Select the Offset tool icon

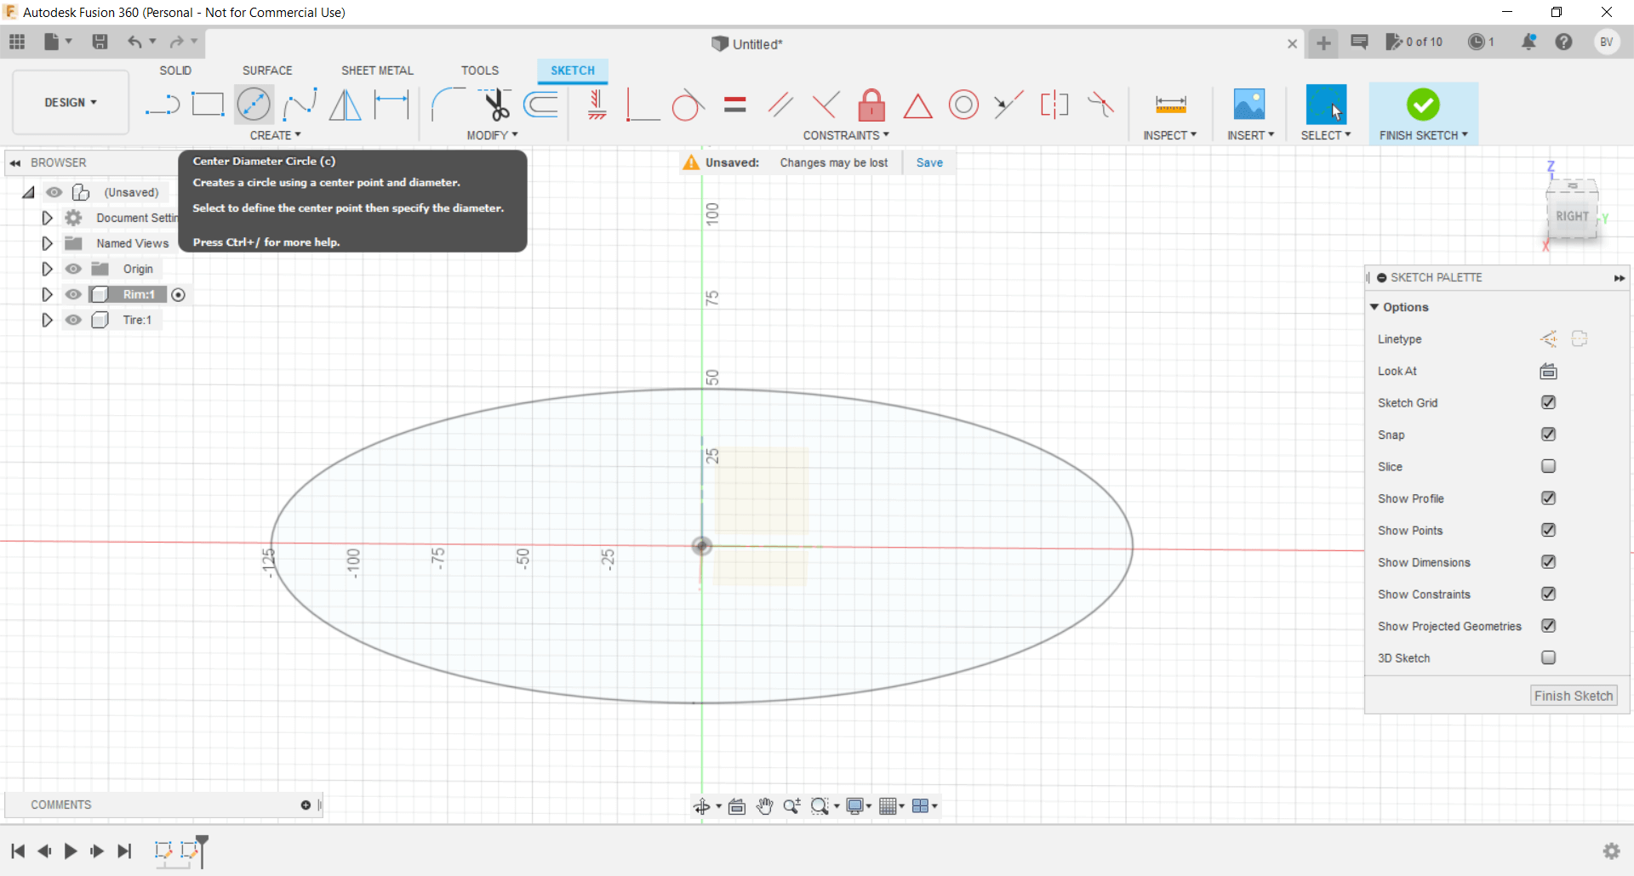coord(541,105)
